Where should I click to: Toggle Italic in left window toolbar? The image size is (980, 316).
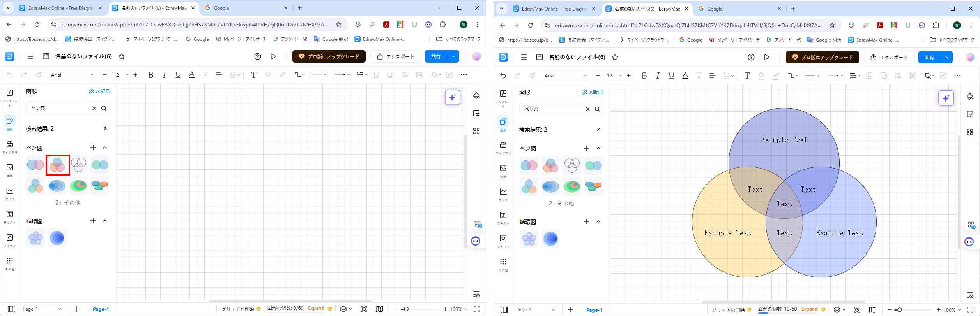click(165, 75)
